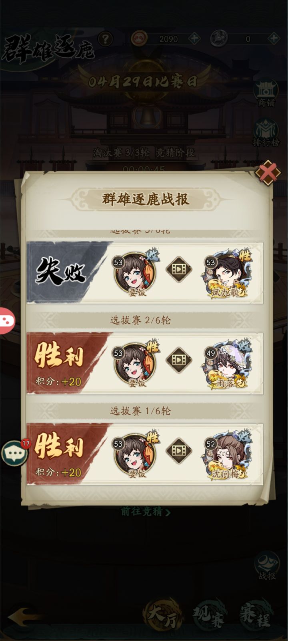The image size is (288, 641).
Task: Add more of the second currency showing 0
Action: pyautogui.click(x=274, y=39)
